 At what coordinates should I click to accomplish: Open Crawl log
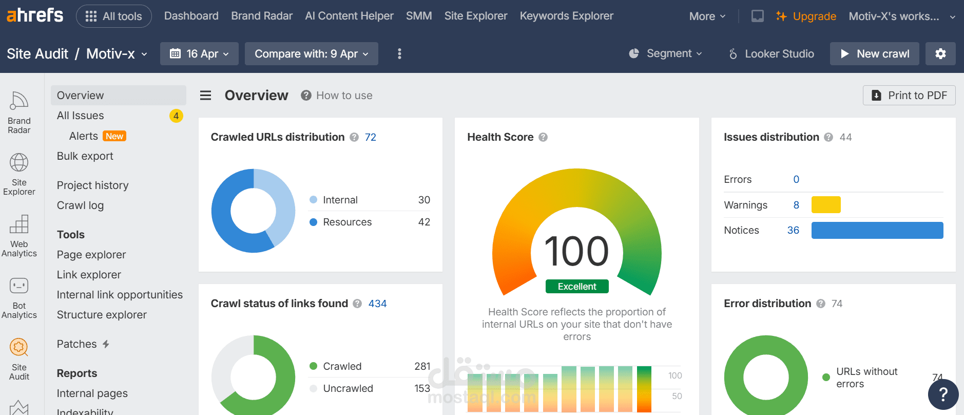(80, 205)
